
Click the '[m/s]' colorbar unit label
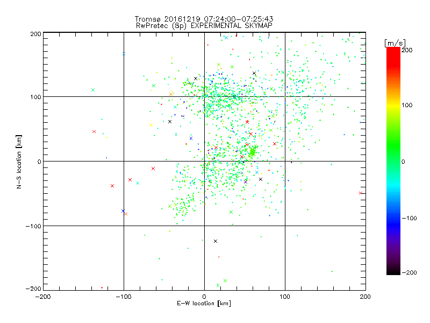(395, 43)
